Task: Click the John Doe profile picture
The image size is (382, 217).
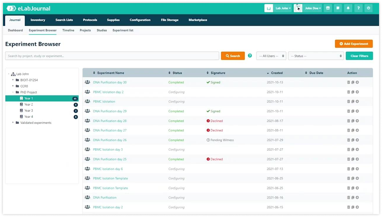Action: click(298, 8)
